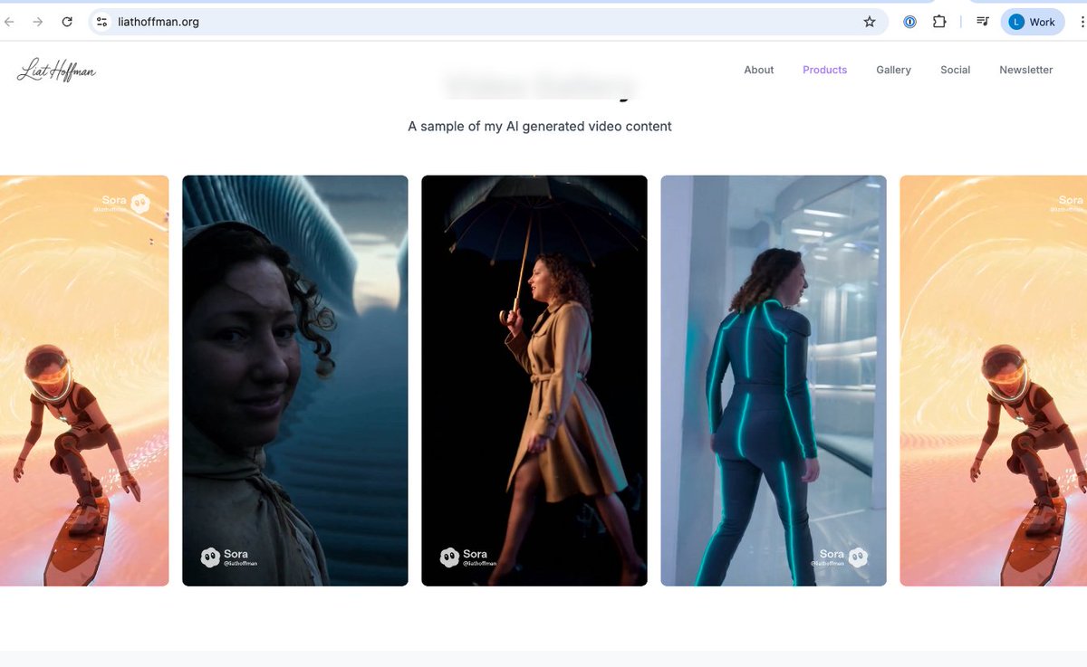This screenshot has width=1087, height=667.
Task: Play the leftmost astronaut surfer video
Action: coord(84,380)
